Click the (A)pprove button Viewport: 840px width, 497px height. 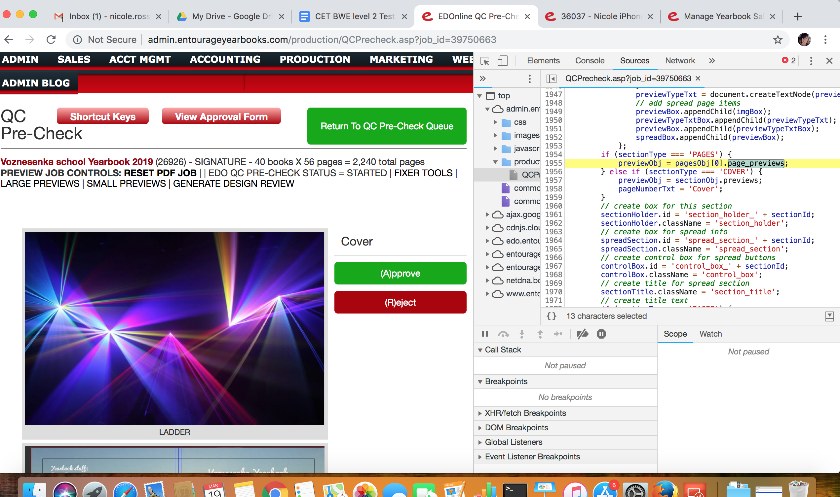400,273
